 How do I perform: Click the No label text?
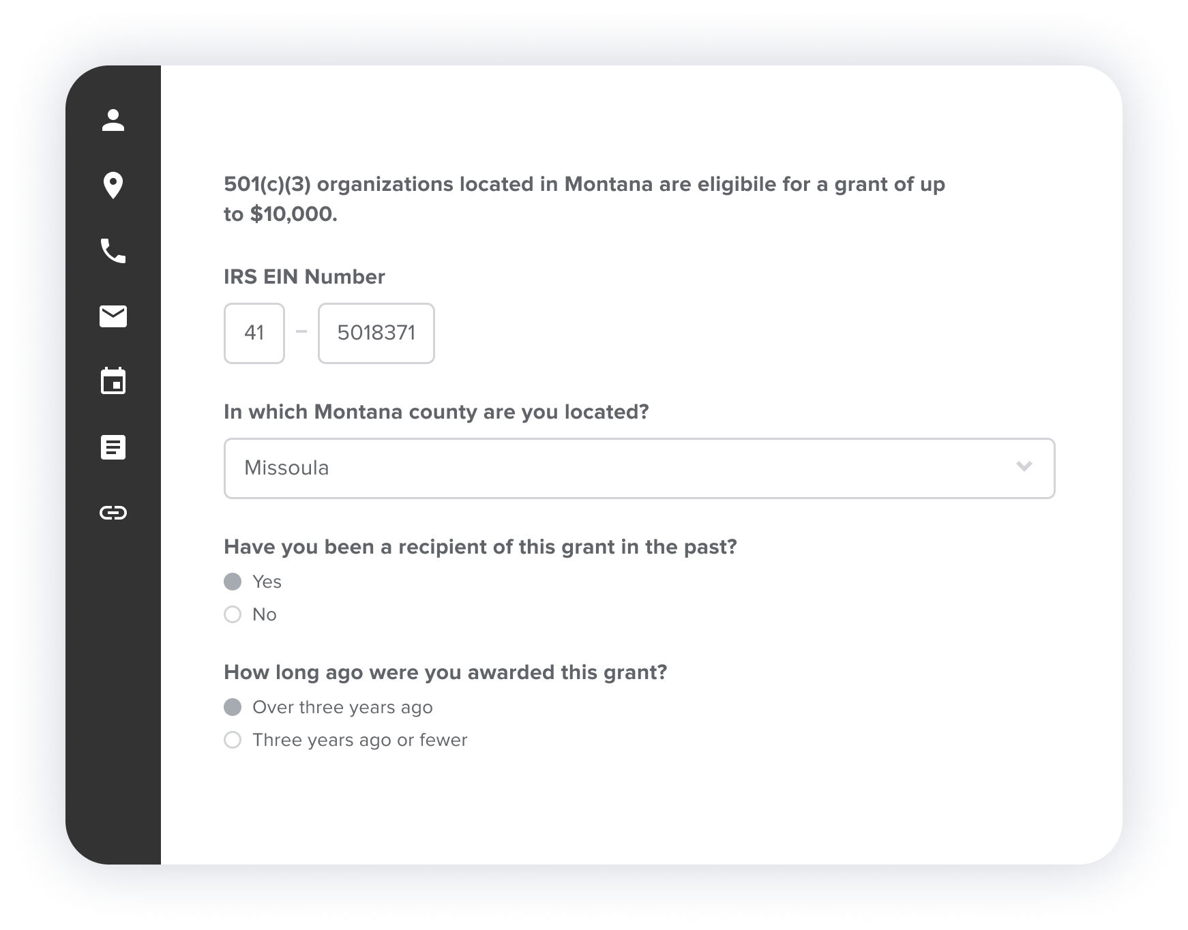point(265,614)
